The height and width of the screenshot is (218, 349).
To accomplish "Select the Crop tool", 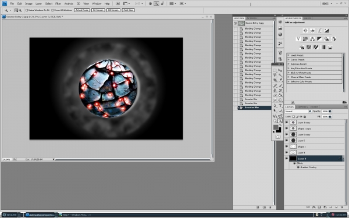I will [275, 80].
